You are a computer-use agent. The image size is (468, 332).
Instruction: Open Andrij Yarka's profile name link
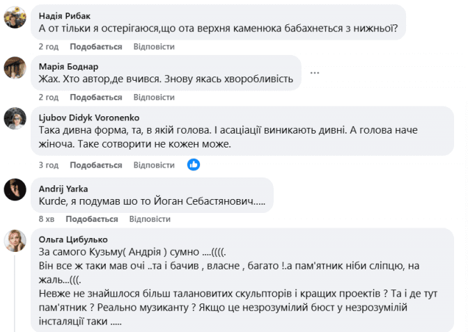pos(63,189)
